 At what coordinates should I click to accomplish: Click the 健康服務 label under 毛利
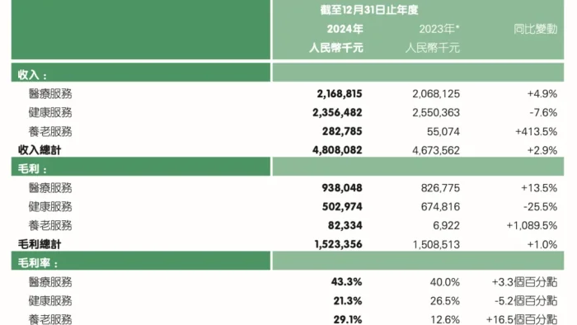tap(50, 206)
